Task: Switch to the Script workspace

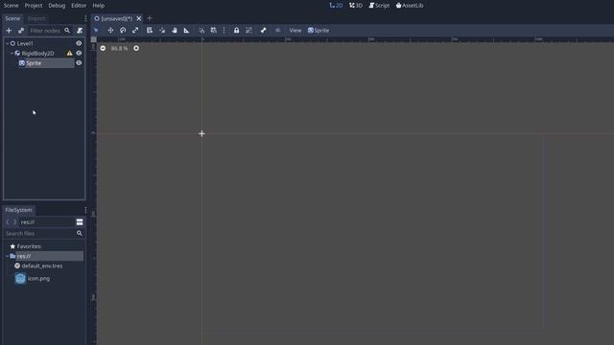Action: pos(379,6)
